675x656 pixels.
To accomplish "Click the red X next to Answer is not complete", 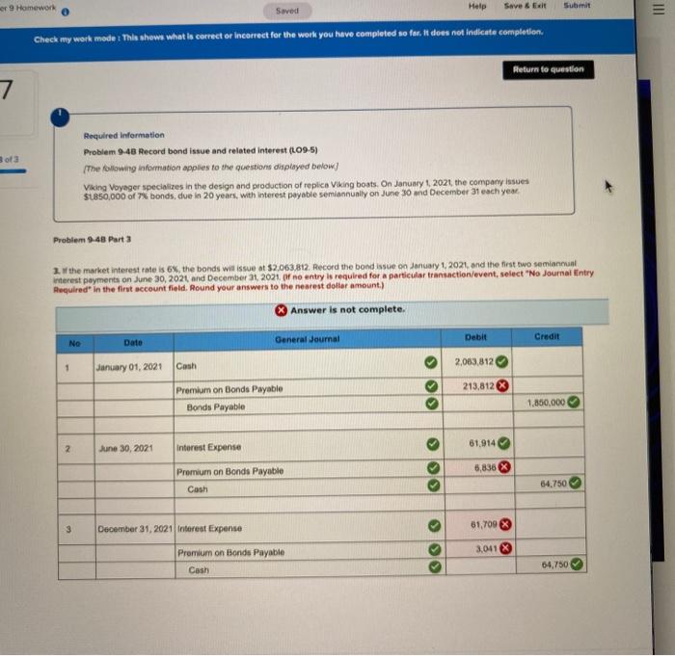I will [281, 310].
